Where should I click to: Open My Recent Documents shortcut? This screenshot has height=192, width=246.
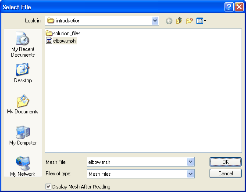click(x=23, y=44)
